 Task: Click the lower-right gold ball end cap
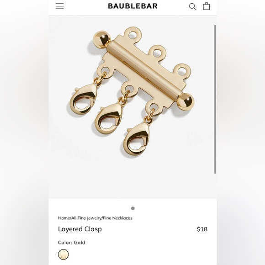coord(185,102)
